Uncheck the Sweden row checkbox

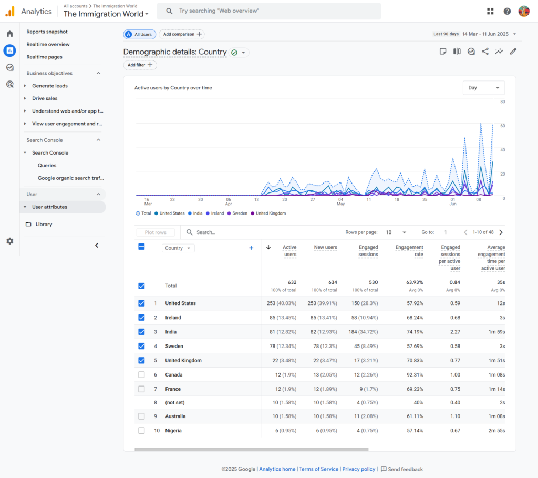tap(141, 346)
